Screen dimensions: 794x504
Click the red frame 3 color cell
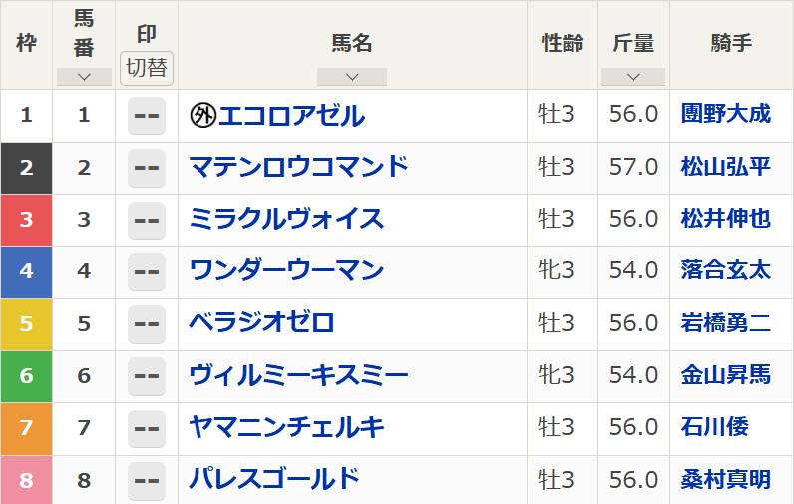click(26, 220)
